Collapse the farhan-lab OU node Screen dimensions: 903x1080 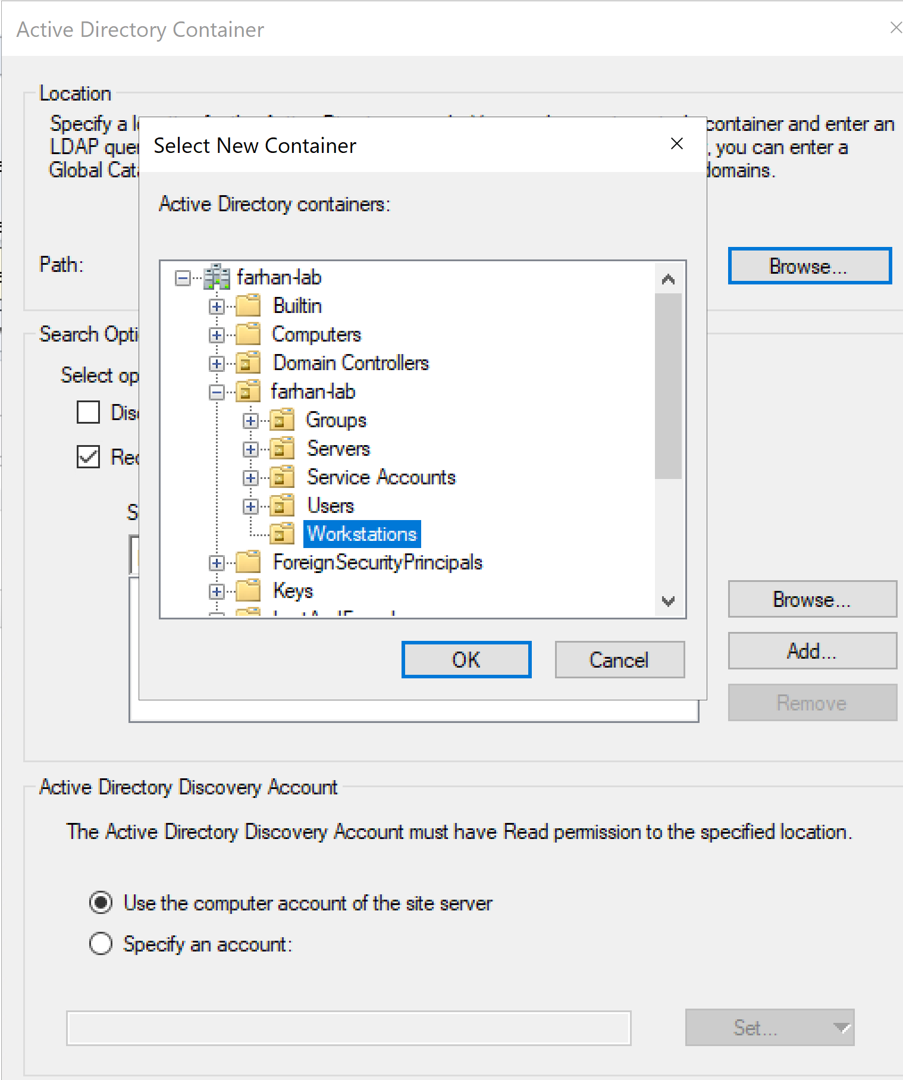pyautogui.click(x=217, y=392)
